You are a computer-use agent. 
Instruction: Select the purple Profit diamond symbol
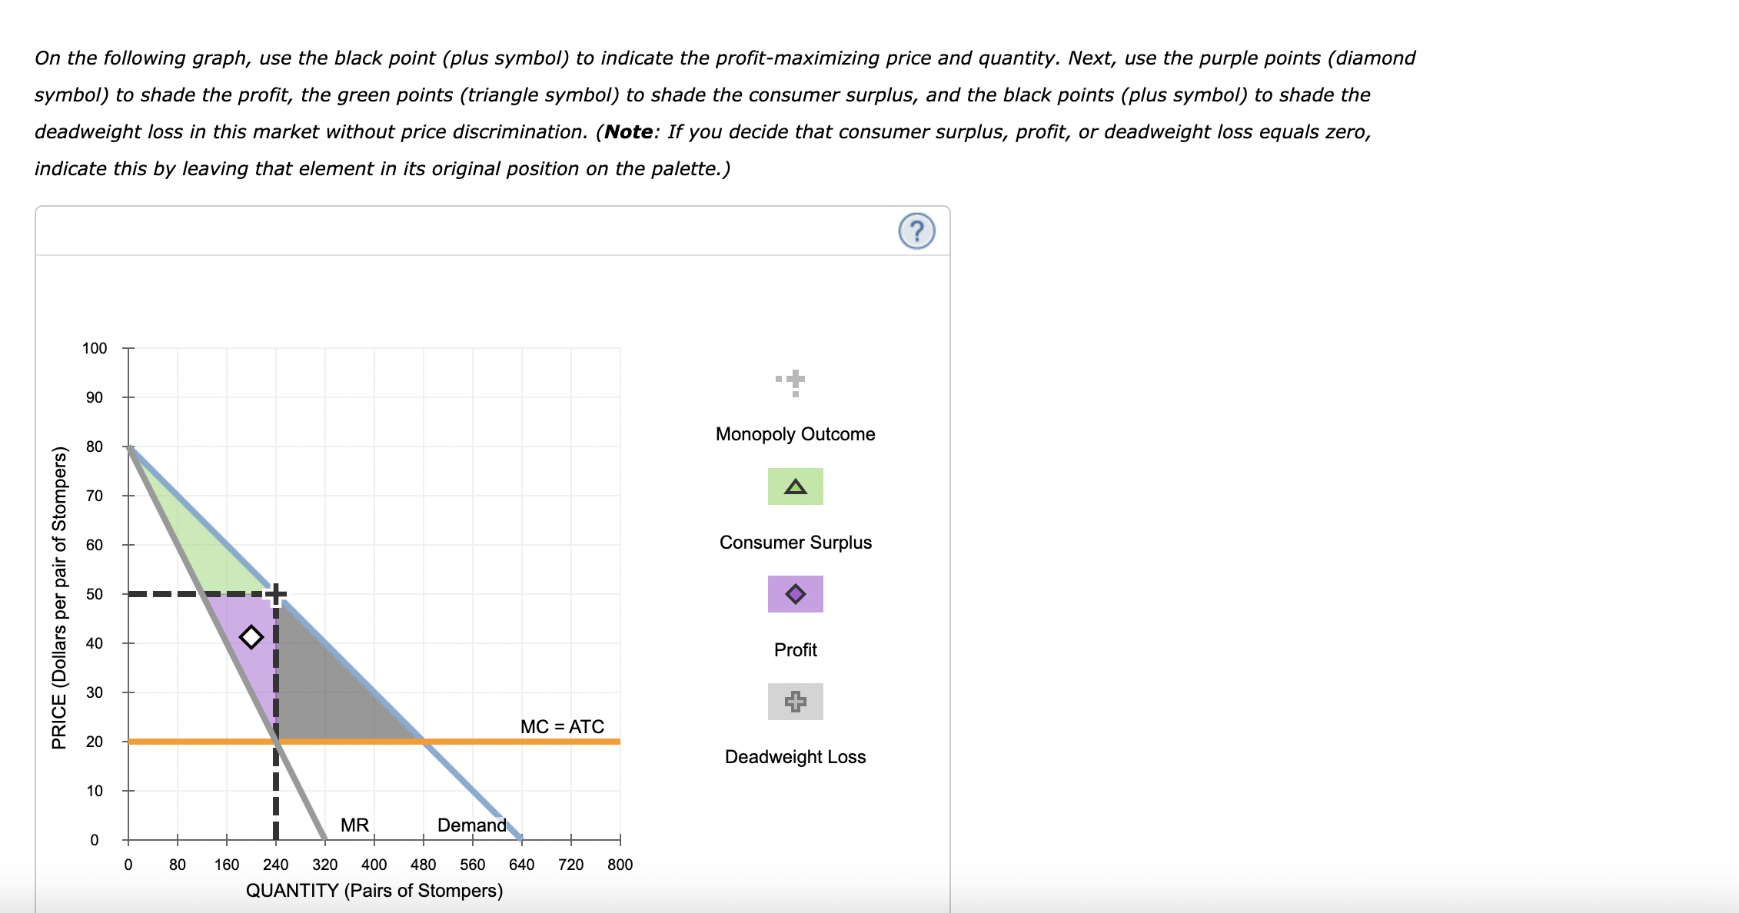(794, 593)
